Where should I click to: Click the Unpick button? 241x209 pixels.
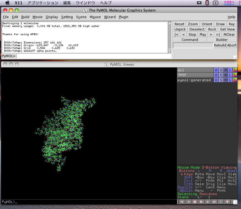(180, 29)
